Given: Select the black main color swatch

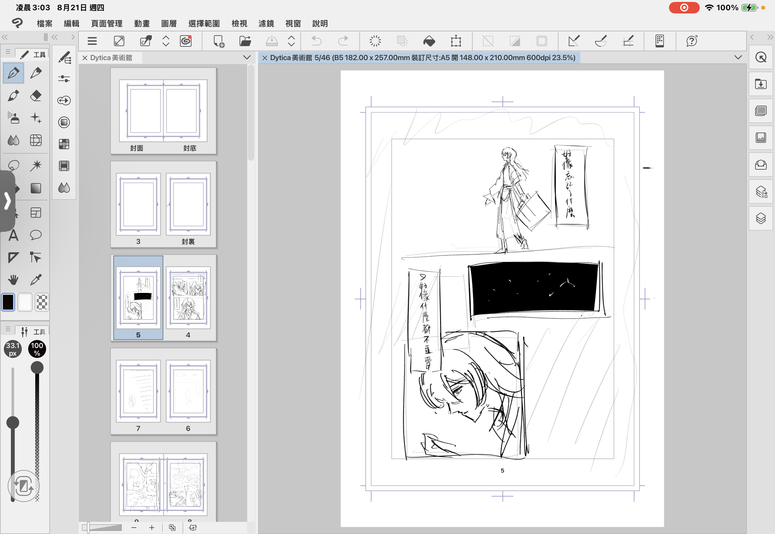Looking at the screenshot, I should pos(8,302).
